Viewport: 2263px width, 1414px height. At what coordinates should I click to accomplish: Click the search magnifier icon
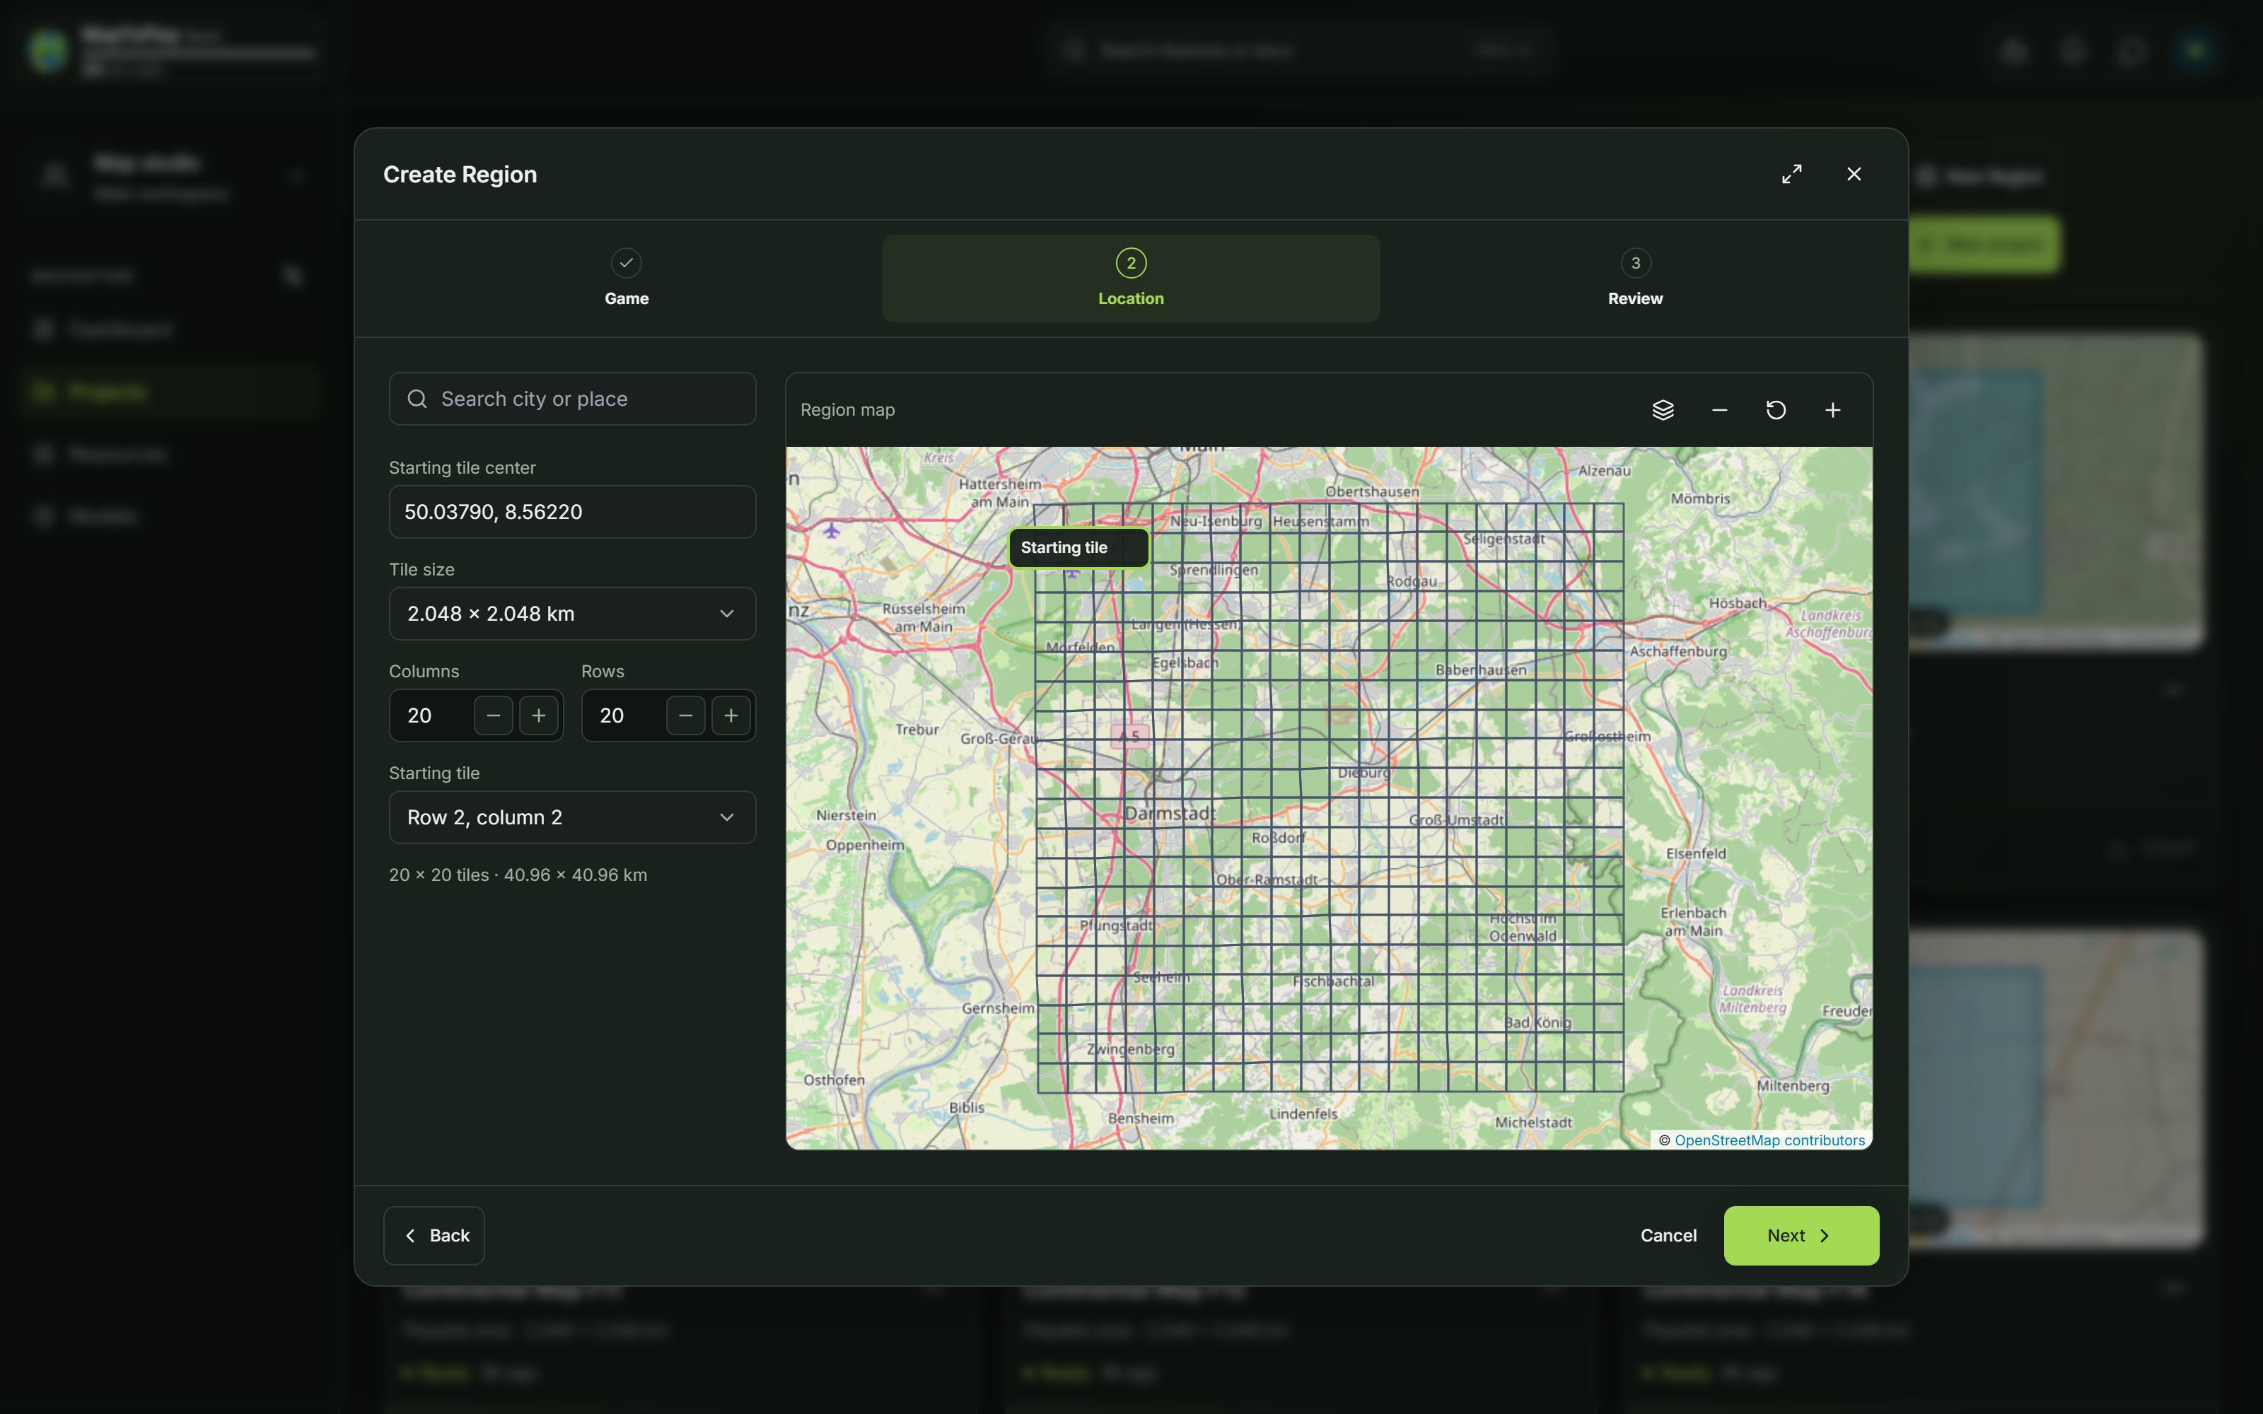(x=417, y=399)
